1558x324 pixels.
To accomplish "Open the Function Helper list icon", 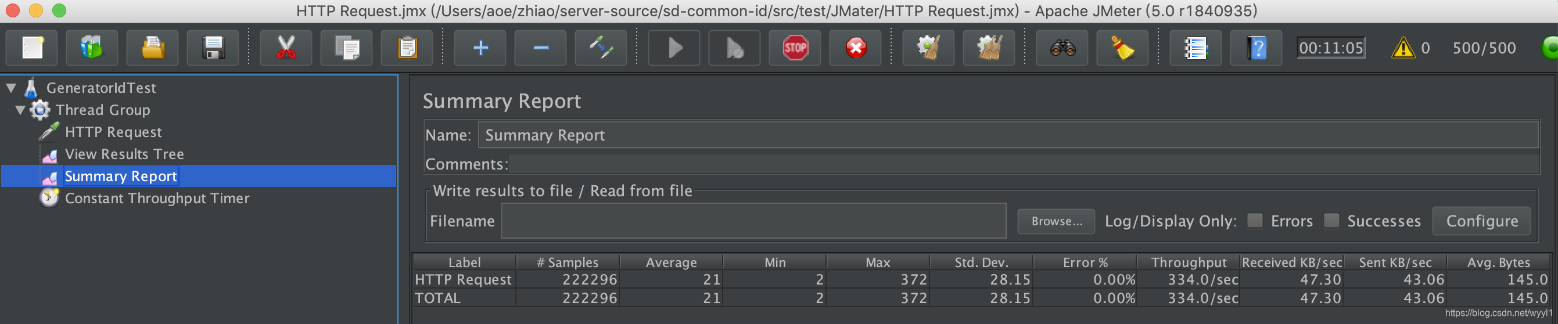I will click(x=1196, y=48).
